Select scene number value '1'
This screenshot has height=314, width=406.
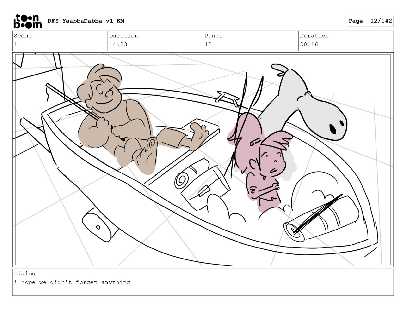16,44
